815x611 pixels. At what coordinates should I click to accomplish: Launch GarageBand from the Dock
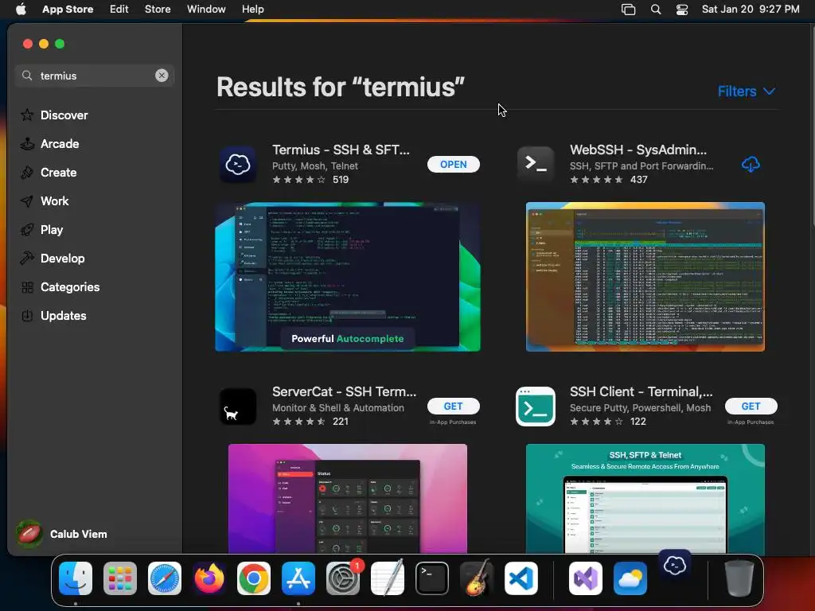(x=477, y=578)
